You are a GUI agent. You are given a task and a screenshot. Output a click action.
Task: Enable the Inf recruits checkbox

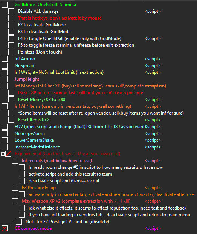coord(15,161)
